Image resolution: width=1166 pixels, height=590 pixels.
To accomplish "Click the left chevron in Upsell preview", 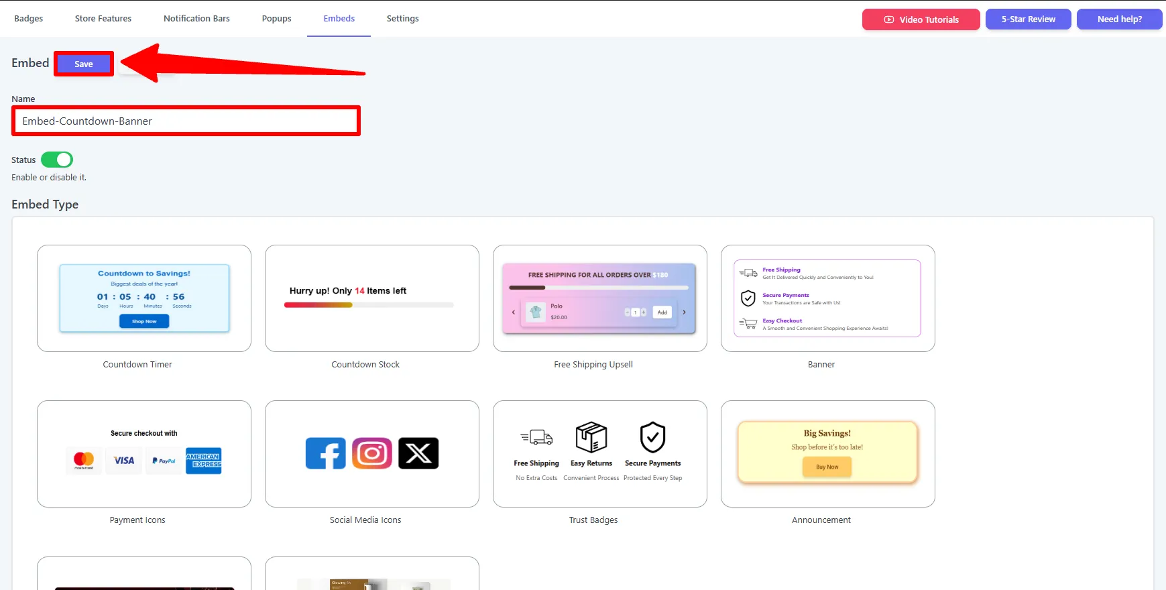I will pyautogui.click(x=514, y=312).
